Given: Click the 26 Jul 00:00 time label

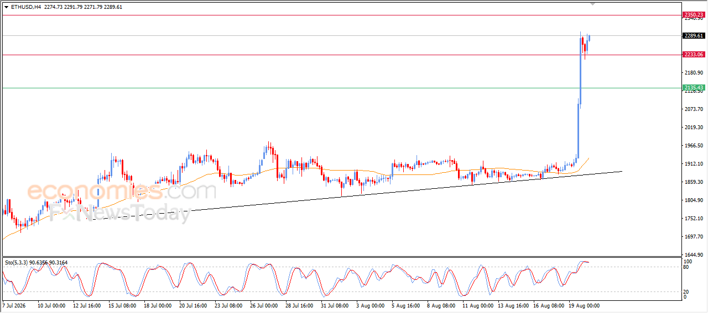Looking at the screenshot, I should (264, 305).
